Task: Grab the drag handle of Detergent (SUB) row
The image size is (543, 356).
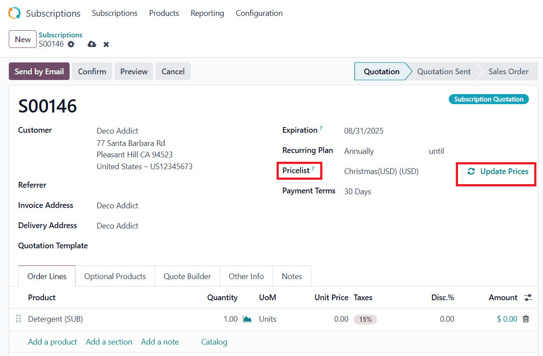Action: 18,319
